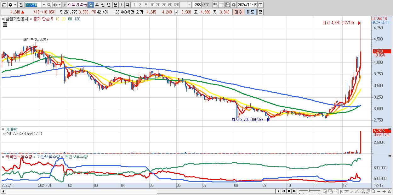
Task: Click the picture chart icon in bottom toolbar
Action: [368, 191]
